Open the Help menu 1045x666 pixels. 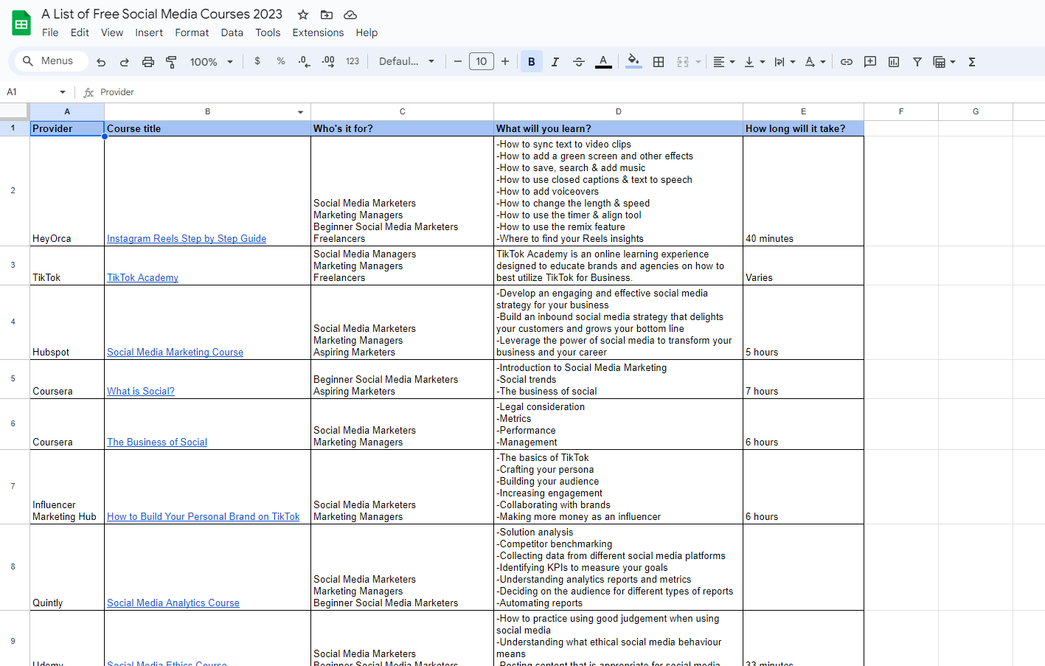367,32
